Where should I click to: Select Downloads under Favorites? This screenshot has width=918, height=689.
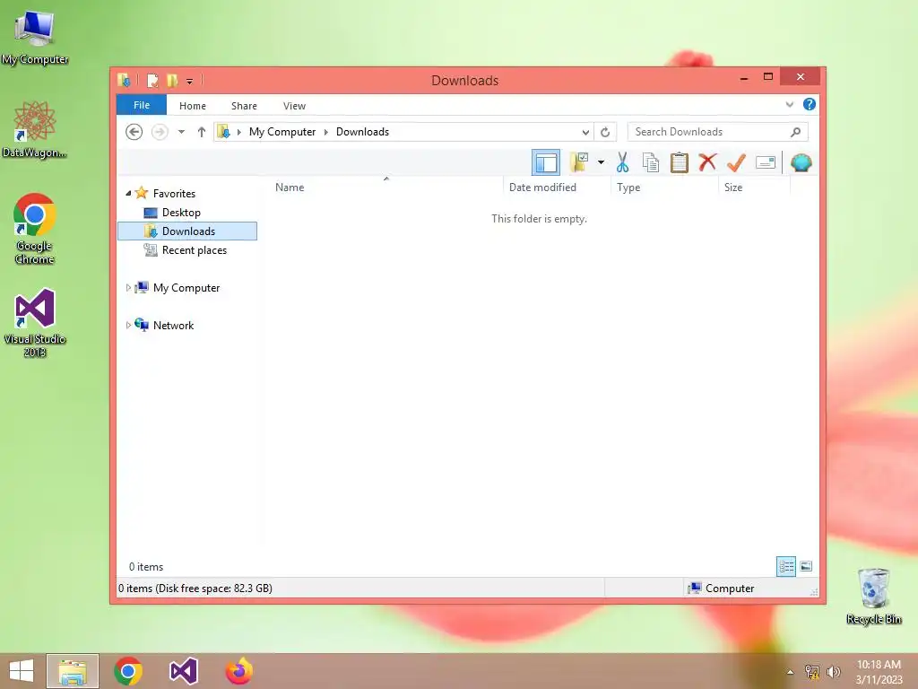(187, 231)
